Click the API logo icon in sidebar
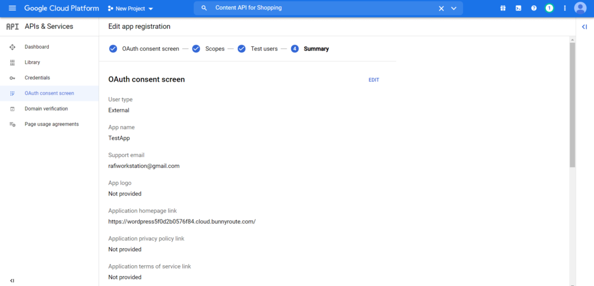594x286 pixels. point(13,27)
